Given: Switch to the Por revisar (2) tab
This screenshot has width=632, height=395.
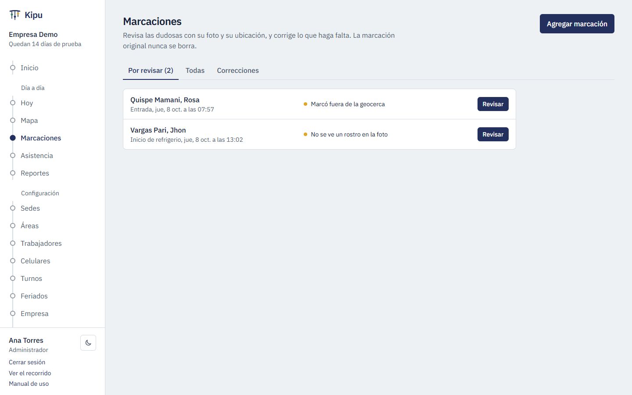Looking at the screenshot, I should coord(151,70).
